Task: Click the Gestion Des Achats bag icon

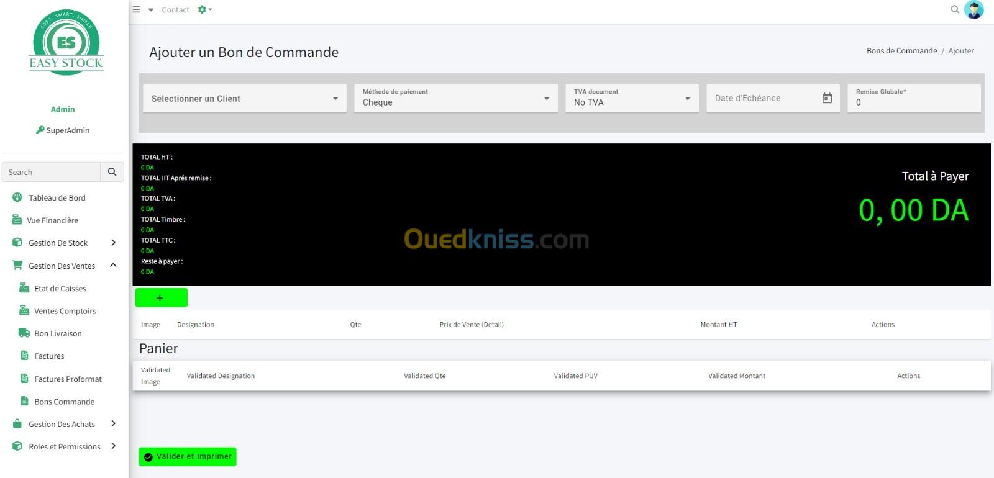Action: click(x=17, y=423)
